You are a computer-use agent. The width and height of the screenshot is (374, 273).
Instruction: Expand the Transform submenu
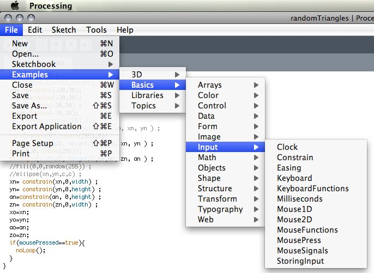coord(225,199)
